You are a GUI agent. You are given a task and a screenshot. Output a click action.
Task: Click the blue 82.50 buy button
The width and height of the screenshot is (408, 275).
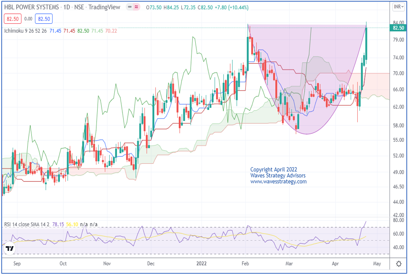tap(44, 19)
